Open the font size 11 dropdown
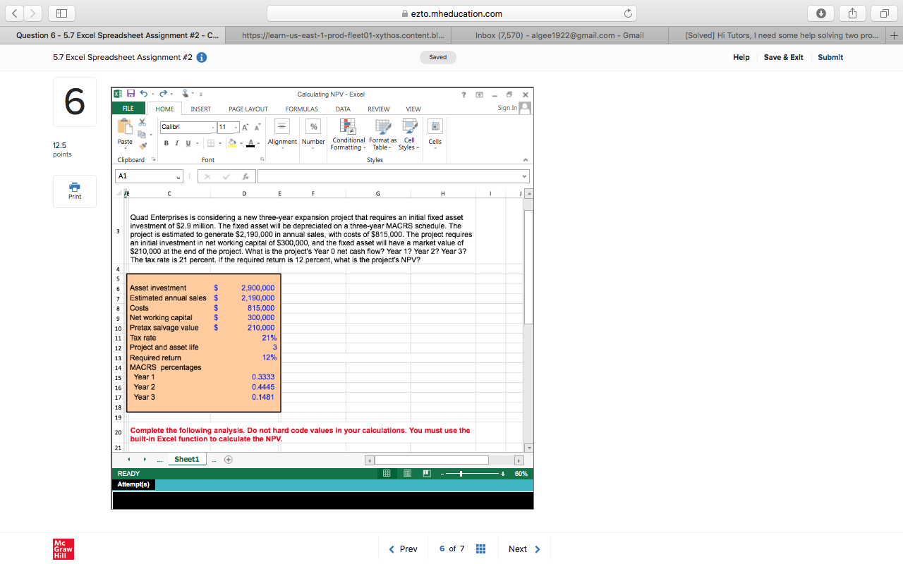903x564 pixels. (235, 127)
